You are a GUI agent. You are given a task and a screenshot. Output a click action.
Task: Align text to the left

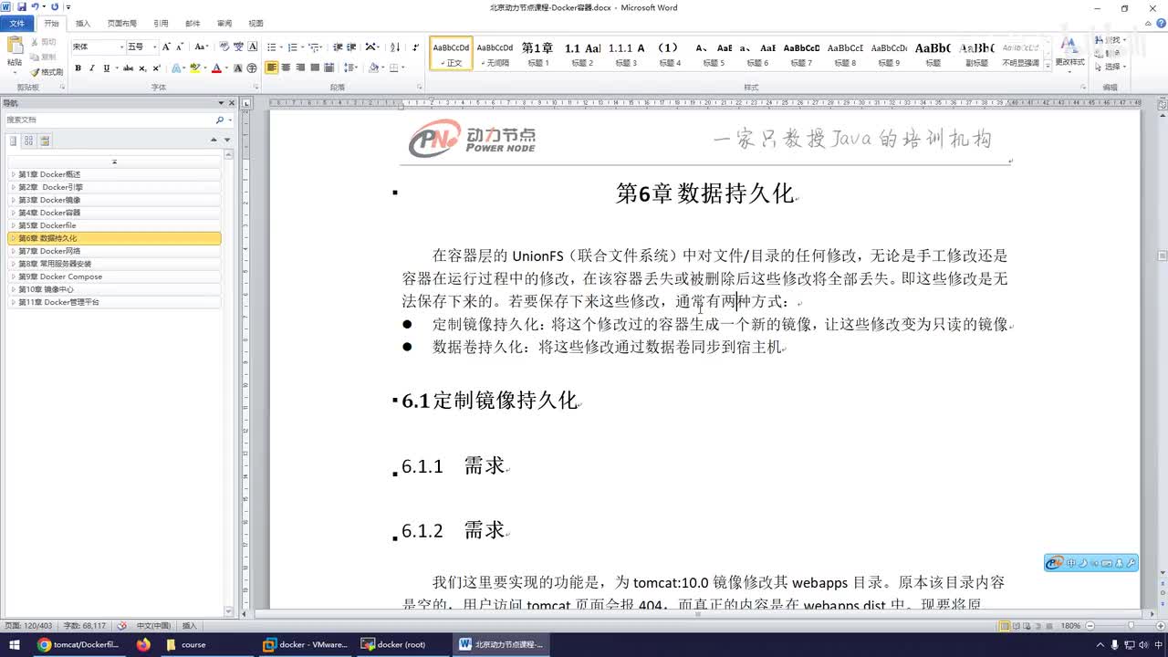click(x=272, y=68)
